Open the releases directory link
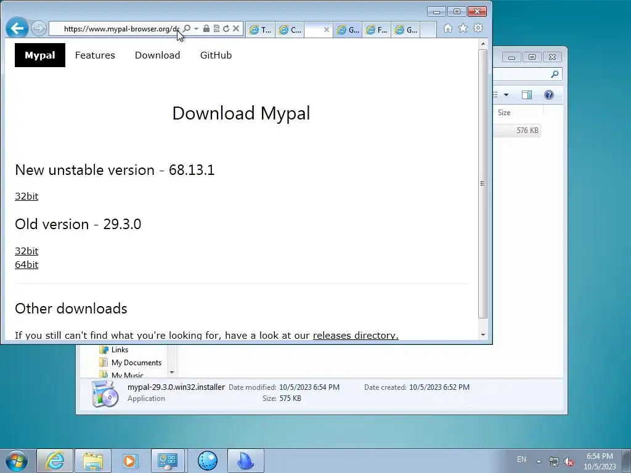This screenshot has height=473, width=631. tap(356, 335)
